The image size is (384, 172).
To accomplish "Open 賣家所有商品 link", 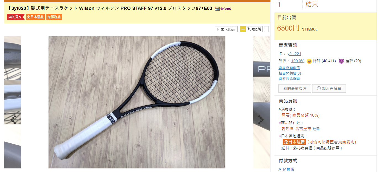I will pos(289,68).
